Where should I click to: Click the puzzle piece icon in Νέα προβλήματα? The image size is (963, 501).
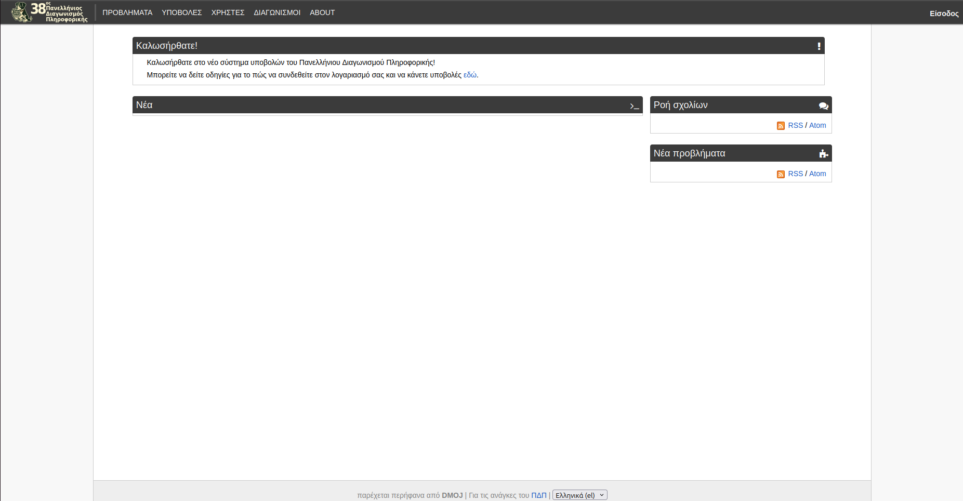click(823, 154)
